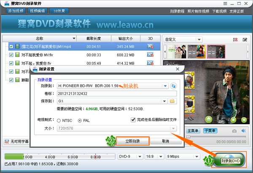Click the 3D icon for 对不起,我爱你.flv
This screenshot has height=173, width=253.
coord(150,63)
